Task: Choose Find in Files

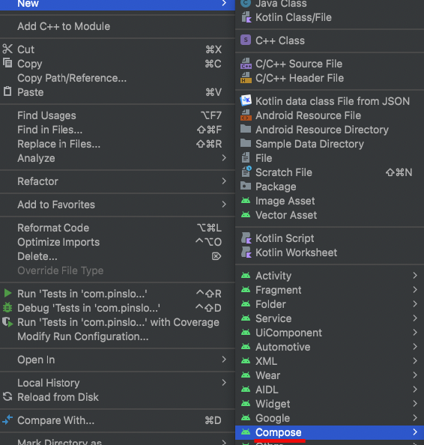Action: click(49, 130)
